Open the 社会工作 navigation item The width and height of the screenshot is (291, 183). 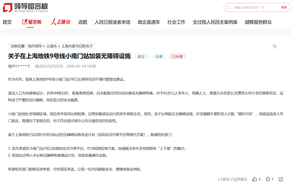pos(177,22)
